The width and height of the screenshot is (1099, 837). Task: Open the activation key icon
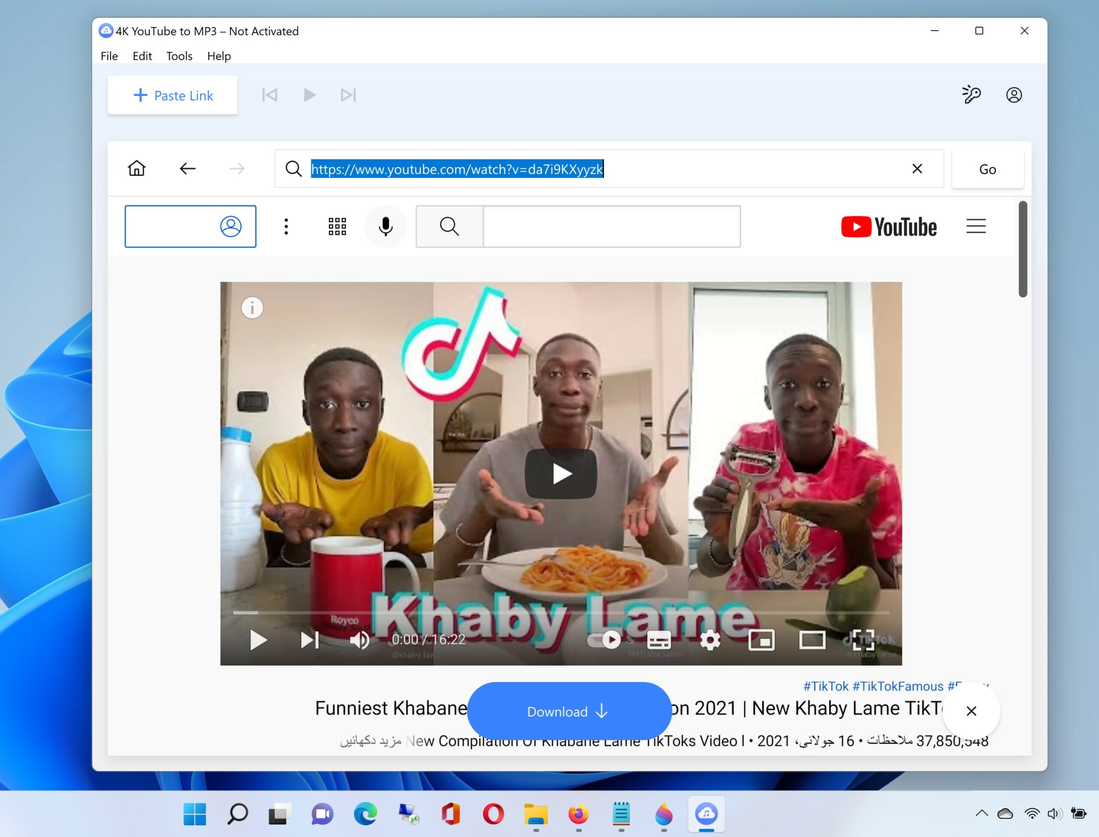(971, 94)
